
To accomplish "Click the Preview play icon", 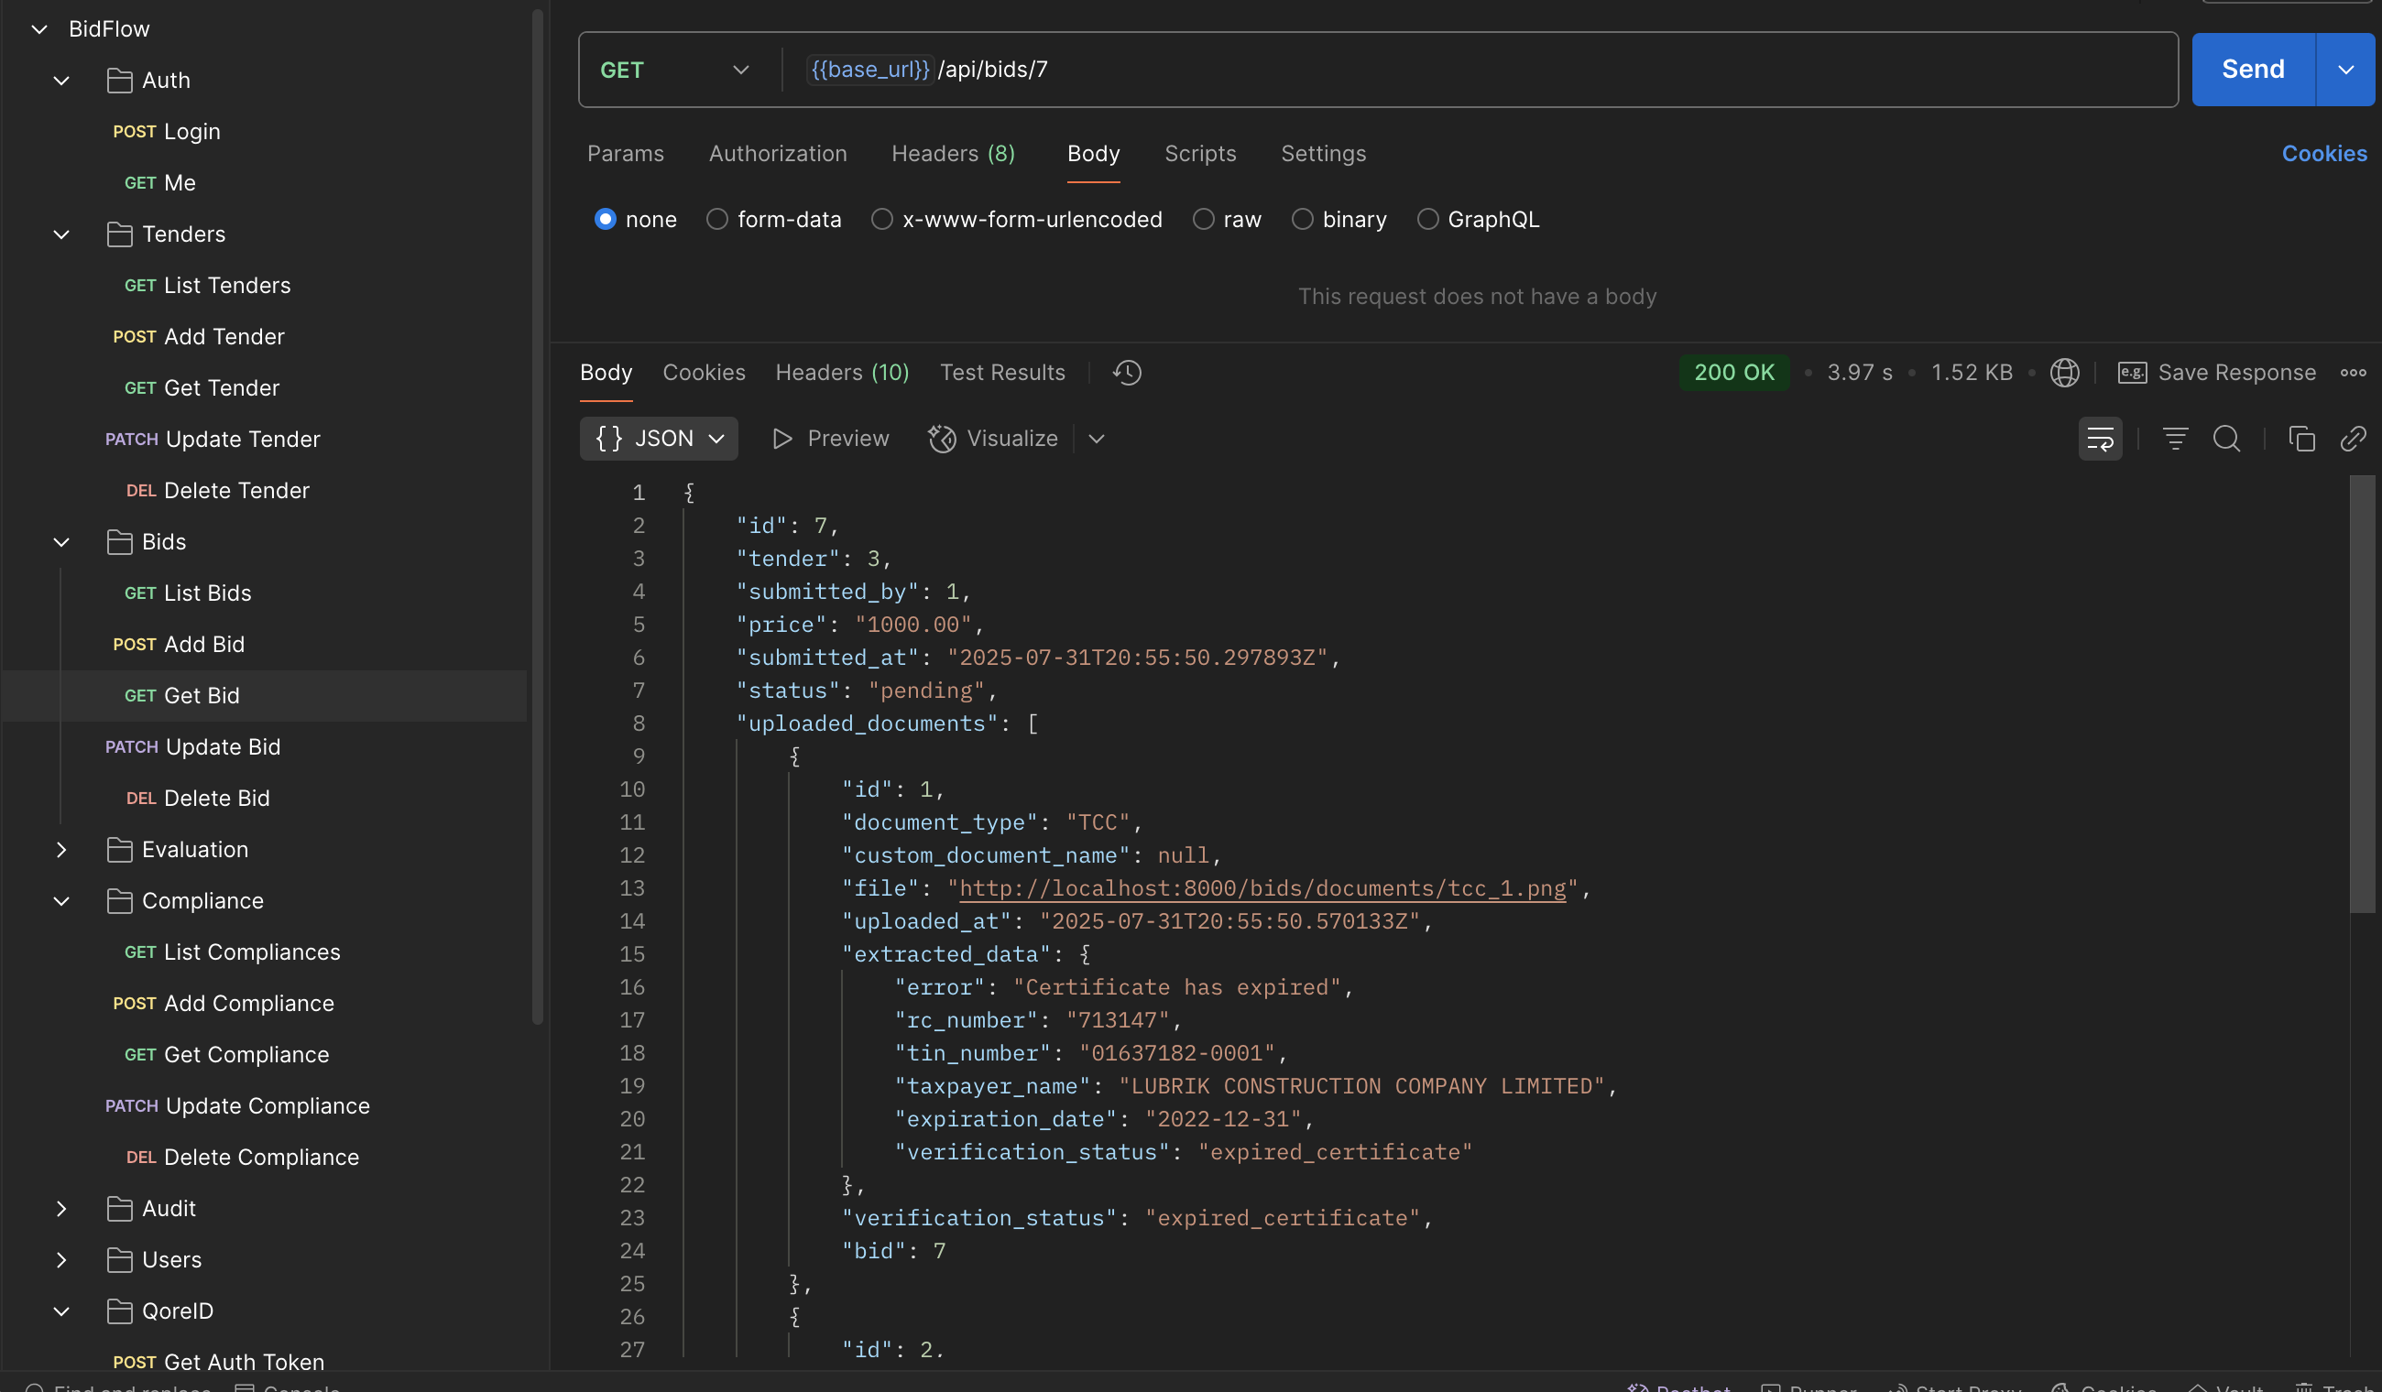I will tap(781, 439).
